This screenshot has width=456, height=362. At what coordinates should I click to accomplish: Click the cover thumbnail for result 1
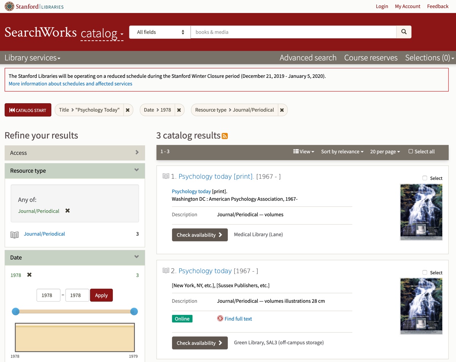[421, 212]
